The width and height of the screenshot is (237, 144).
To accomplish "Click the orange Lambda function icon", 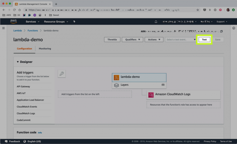I will (116, 77).
